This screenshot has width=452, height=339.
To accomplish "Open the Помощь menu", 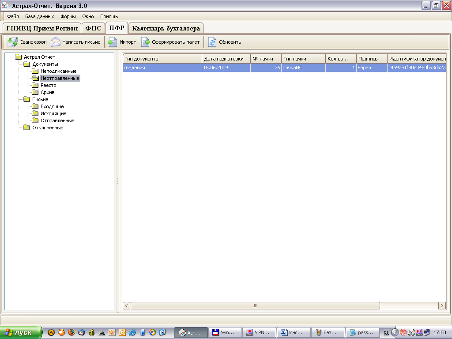I will [x=109, y=16].
